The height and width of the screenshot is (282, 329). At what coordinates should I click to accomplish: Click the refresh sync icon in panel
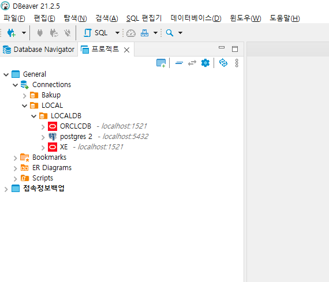tap(223, 63)
